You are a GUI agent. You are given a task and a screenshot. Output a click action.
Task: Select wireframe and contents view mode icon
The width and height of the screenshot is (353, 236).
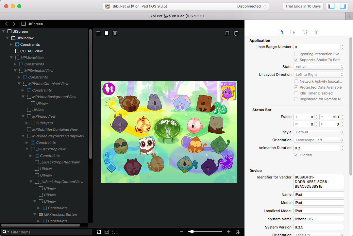115,33
